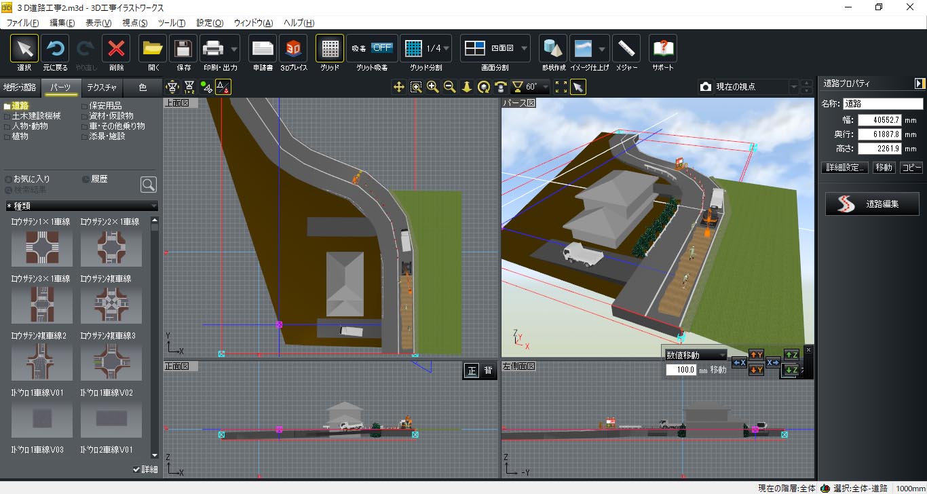Switch to the 色 tab
Viewport: 927px width, 494px height.
click(x=143, y=87)
